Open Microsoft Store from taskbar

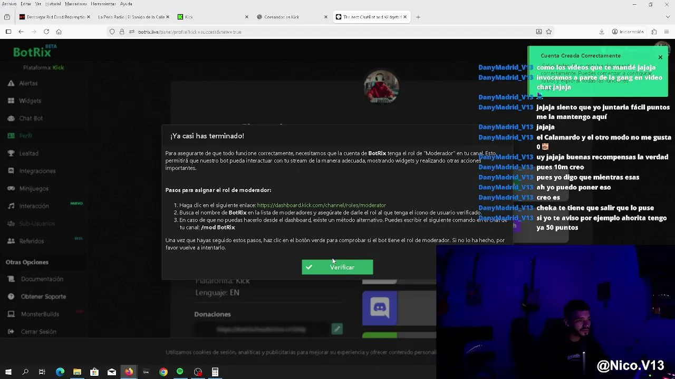tap(94, 372)
